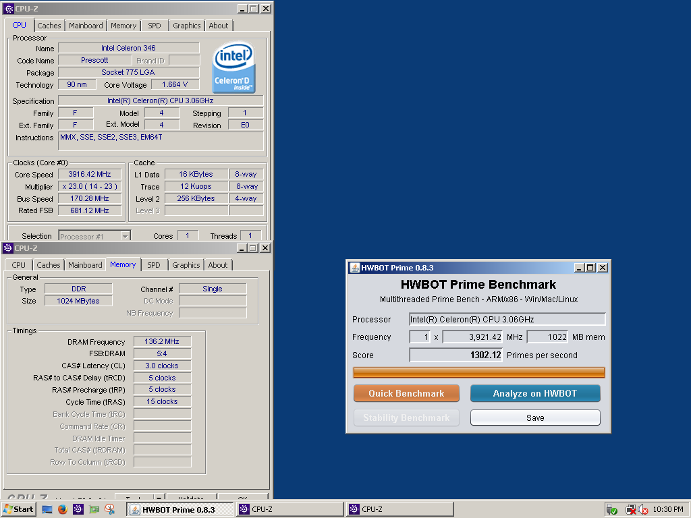Click the top CPU-Z window title icon
Viewport: 691px width, 518px height.
click(8, 8)
